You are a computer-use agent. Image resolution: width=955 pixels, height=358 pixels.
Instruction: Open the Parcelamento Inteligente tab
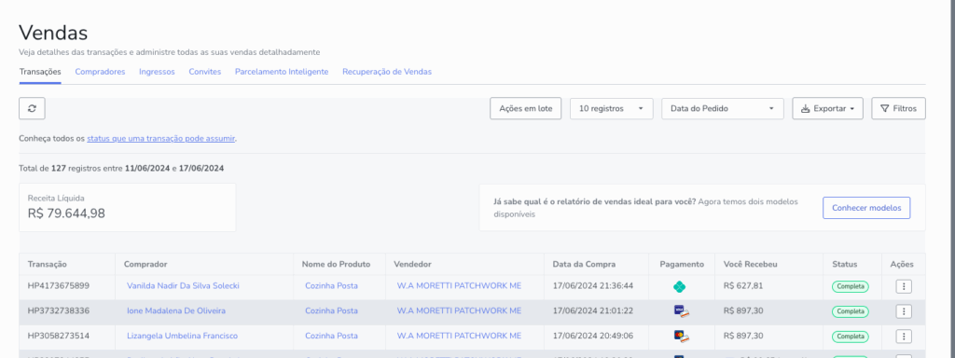pos(282,72)
